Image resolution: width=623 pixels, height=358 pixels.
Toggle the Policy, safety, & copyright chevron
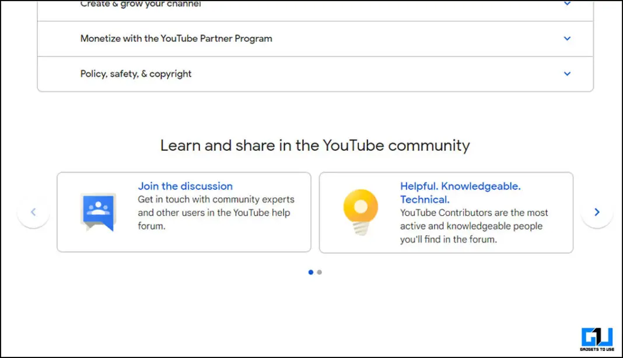(x=567, y=74)
